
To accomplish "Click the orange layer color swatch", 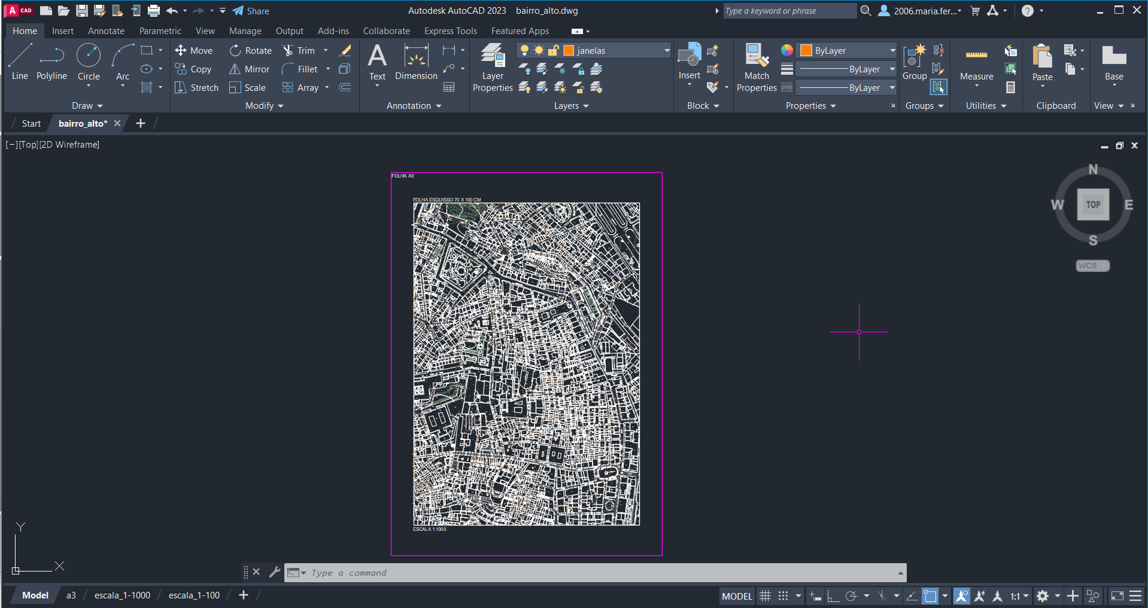I will click(x=569, y=51).
